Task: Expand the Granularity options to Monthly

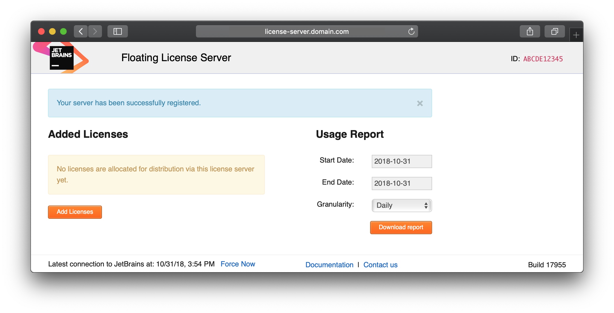Action: click(400, 205)
